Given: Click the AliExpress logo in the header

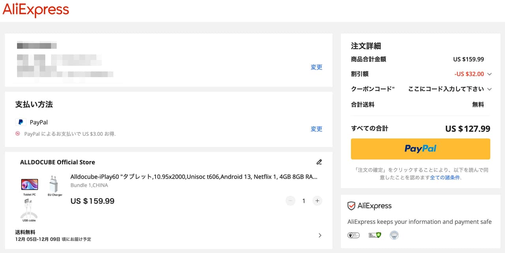Looking at the screenshot, I should coord(36,10).
